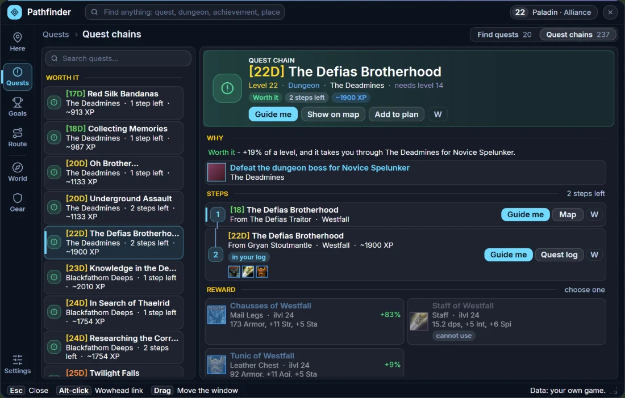Click Knowledge in the Deeps quest icon
Viewport: 625px width, 398px height.
[54, 277]
